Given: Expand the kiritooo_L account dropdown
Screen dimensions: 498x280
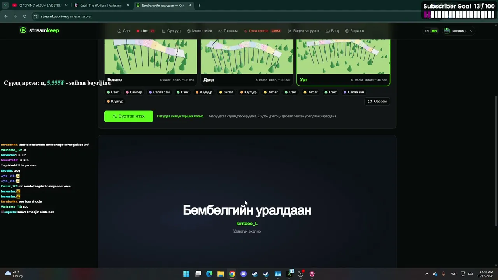Looking at the screenshot, I should 458,31.
